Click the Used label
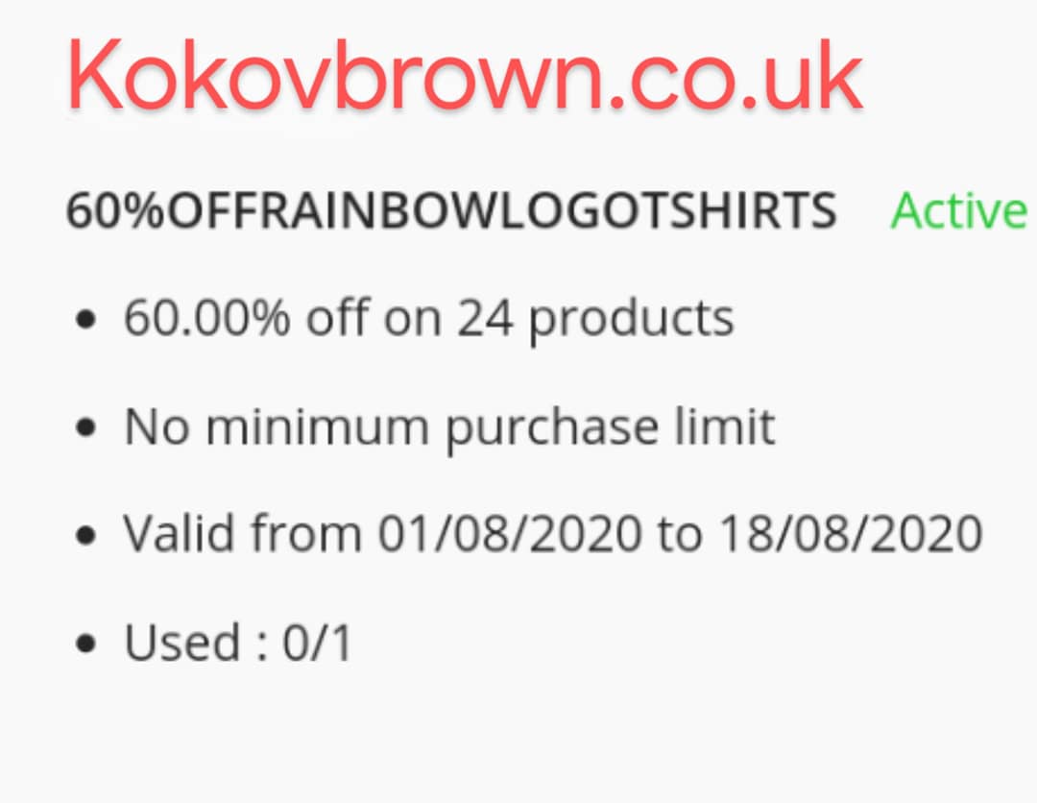Viewport: 1037px width, 803px height. (182, 643)
